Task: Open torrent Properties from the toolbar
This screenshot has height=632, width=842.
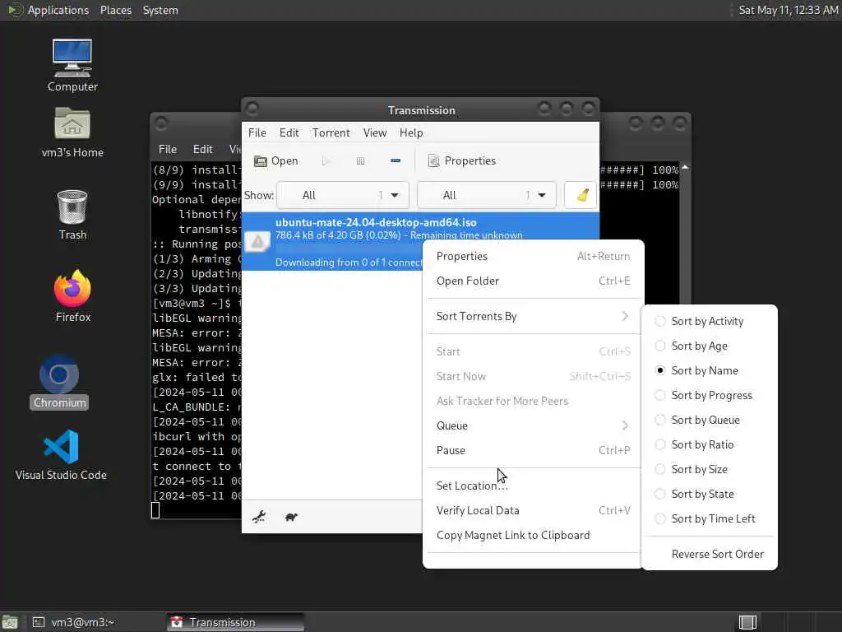Action: click(462, 160)
